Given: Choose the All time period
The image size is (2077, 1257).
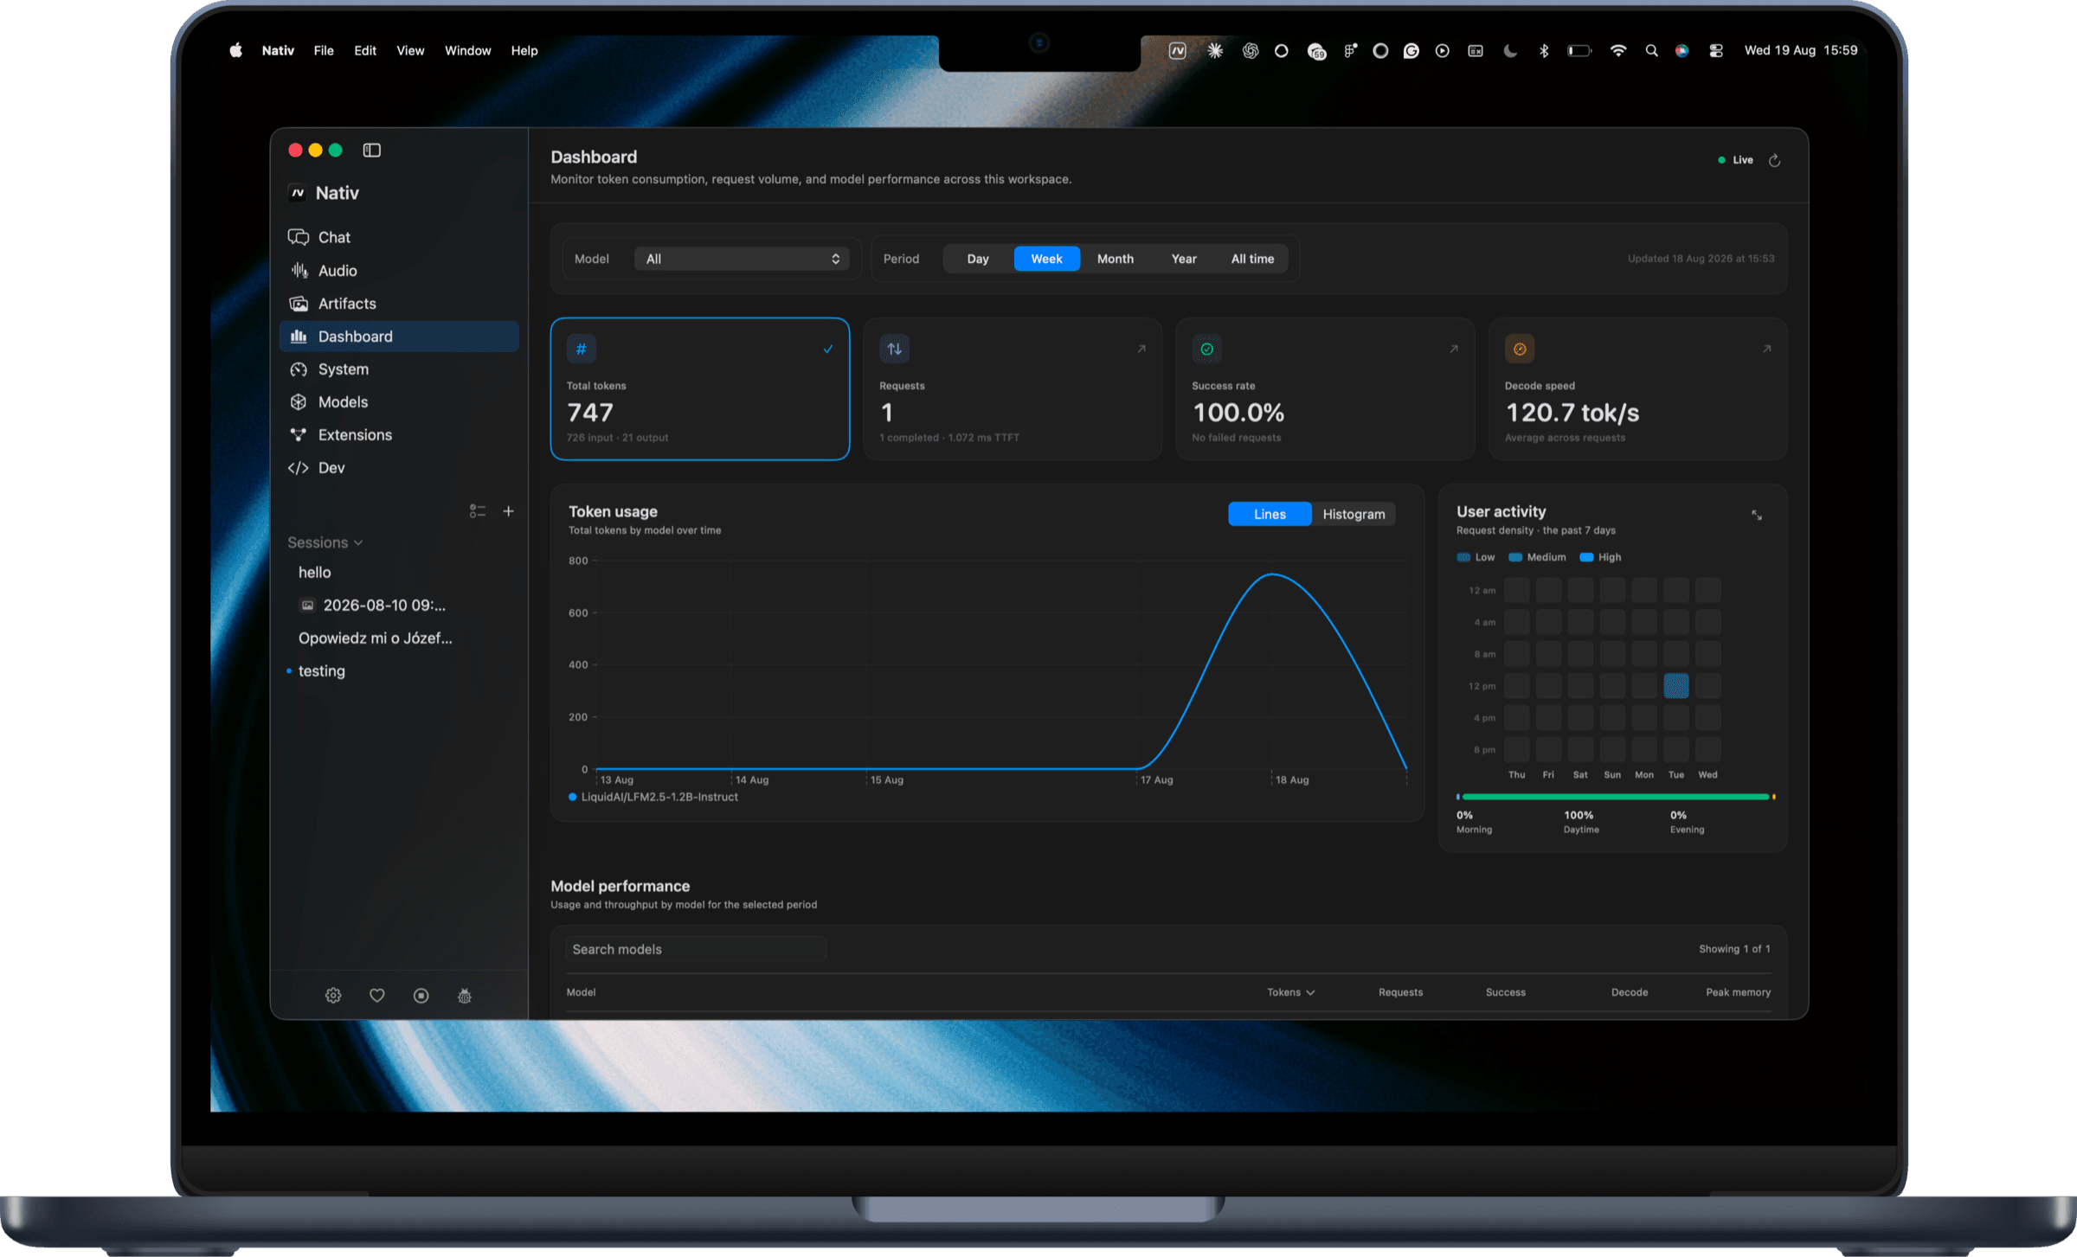Looking at the screenshot, I should click(x=1252, y=259).
